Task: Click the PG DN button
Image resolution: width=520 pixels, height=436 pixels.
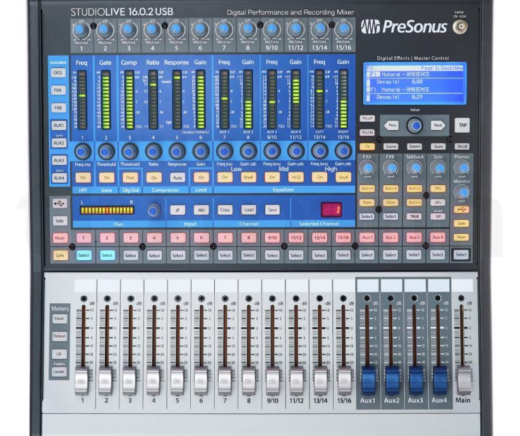Action: pyautogui.click(x=367, y=132)
